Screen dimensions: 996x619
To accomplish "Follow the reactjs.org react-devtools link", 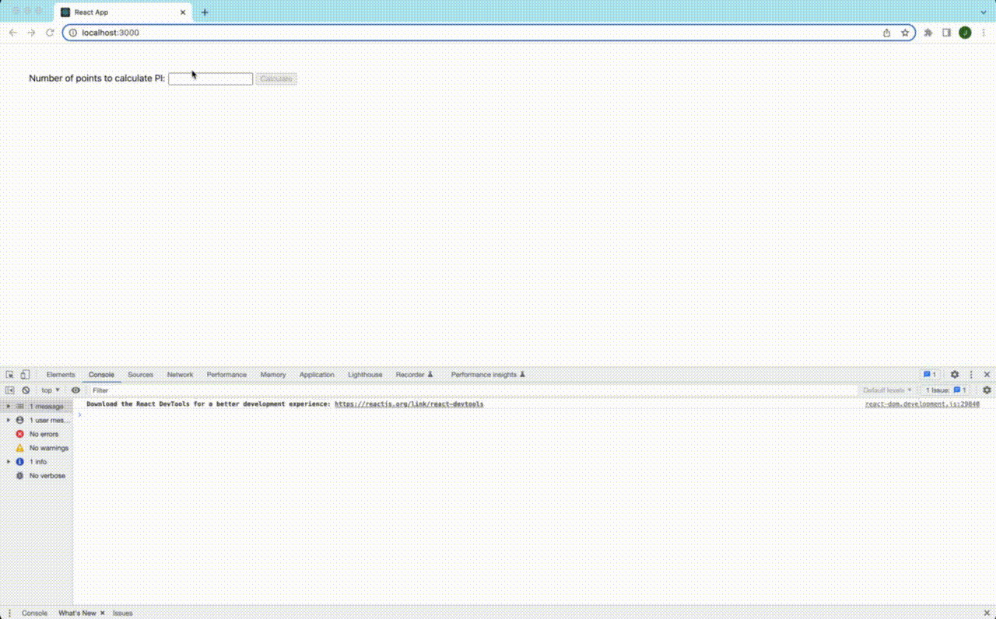I will (409, 404).
